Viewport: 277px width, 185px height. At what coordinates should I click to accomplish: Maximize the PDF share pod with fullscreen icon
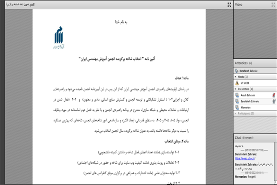(x=229, y=5)
